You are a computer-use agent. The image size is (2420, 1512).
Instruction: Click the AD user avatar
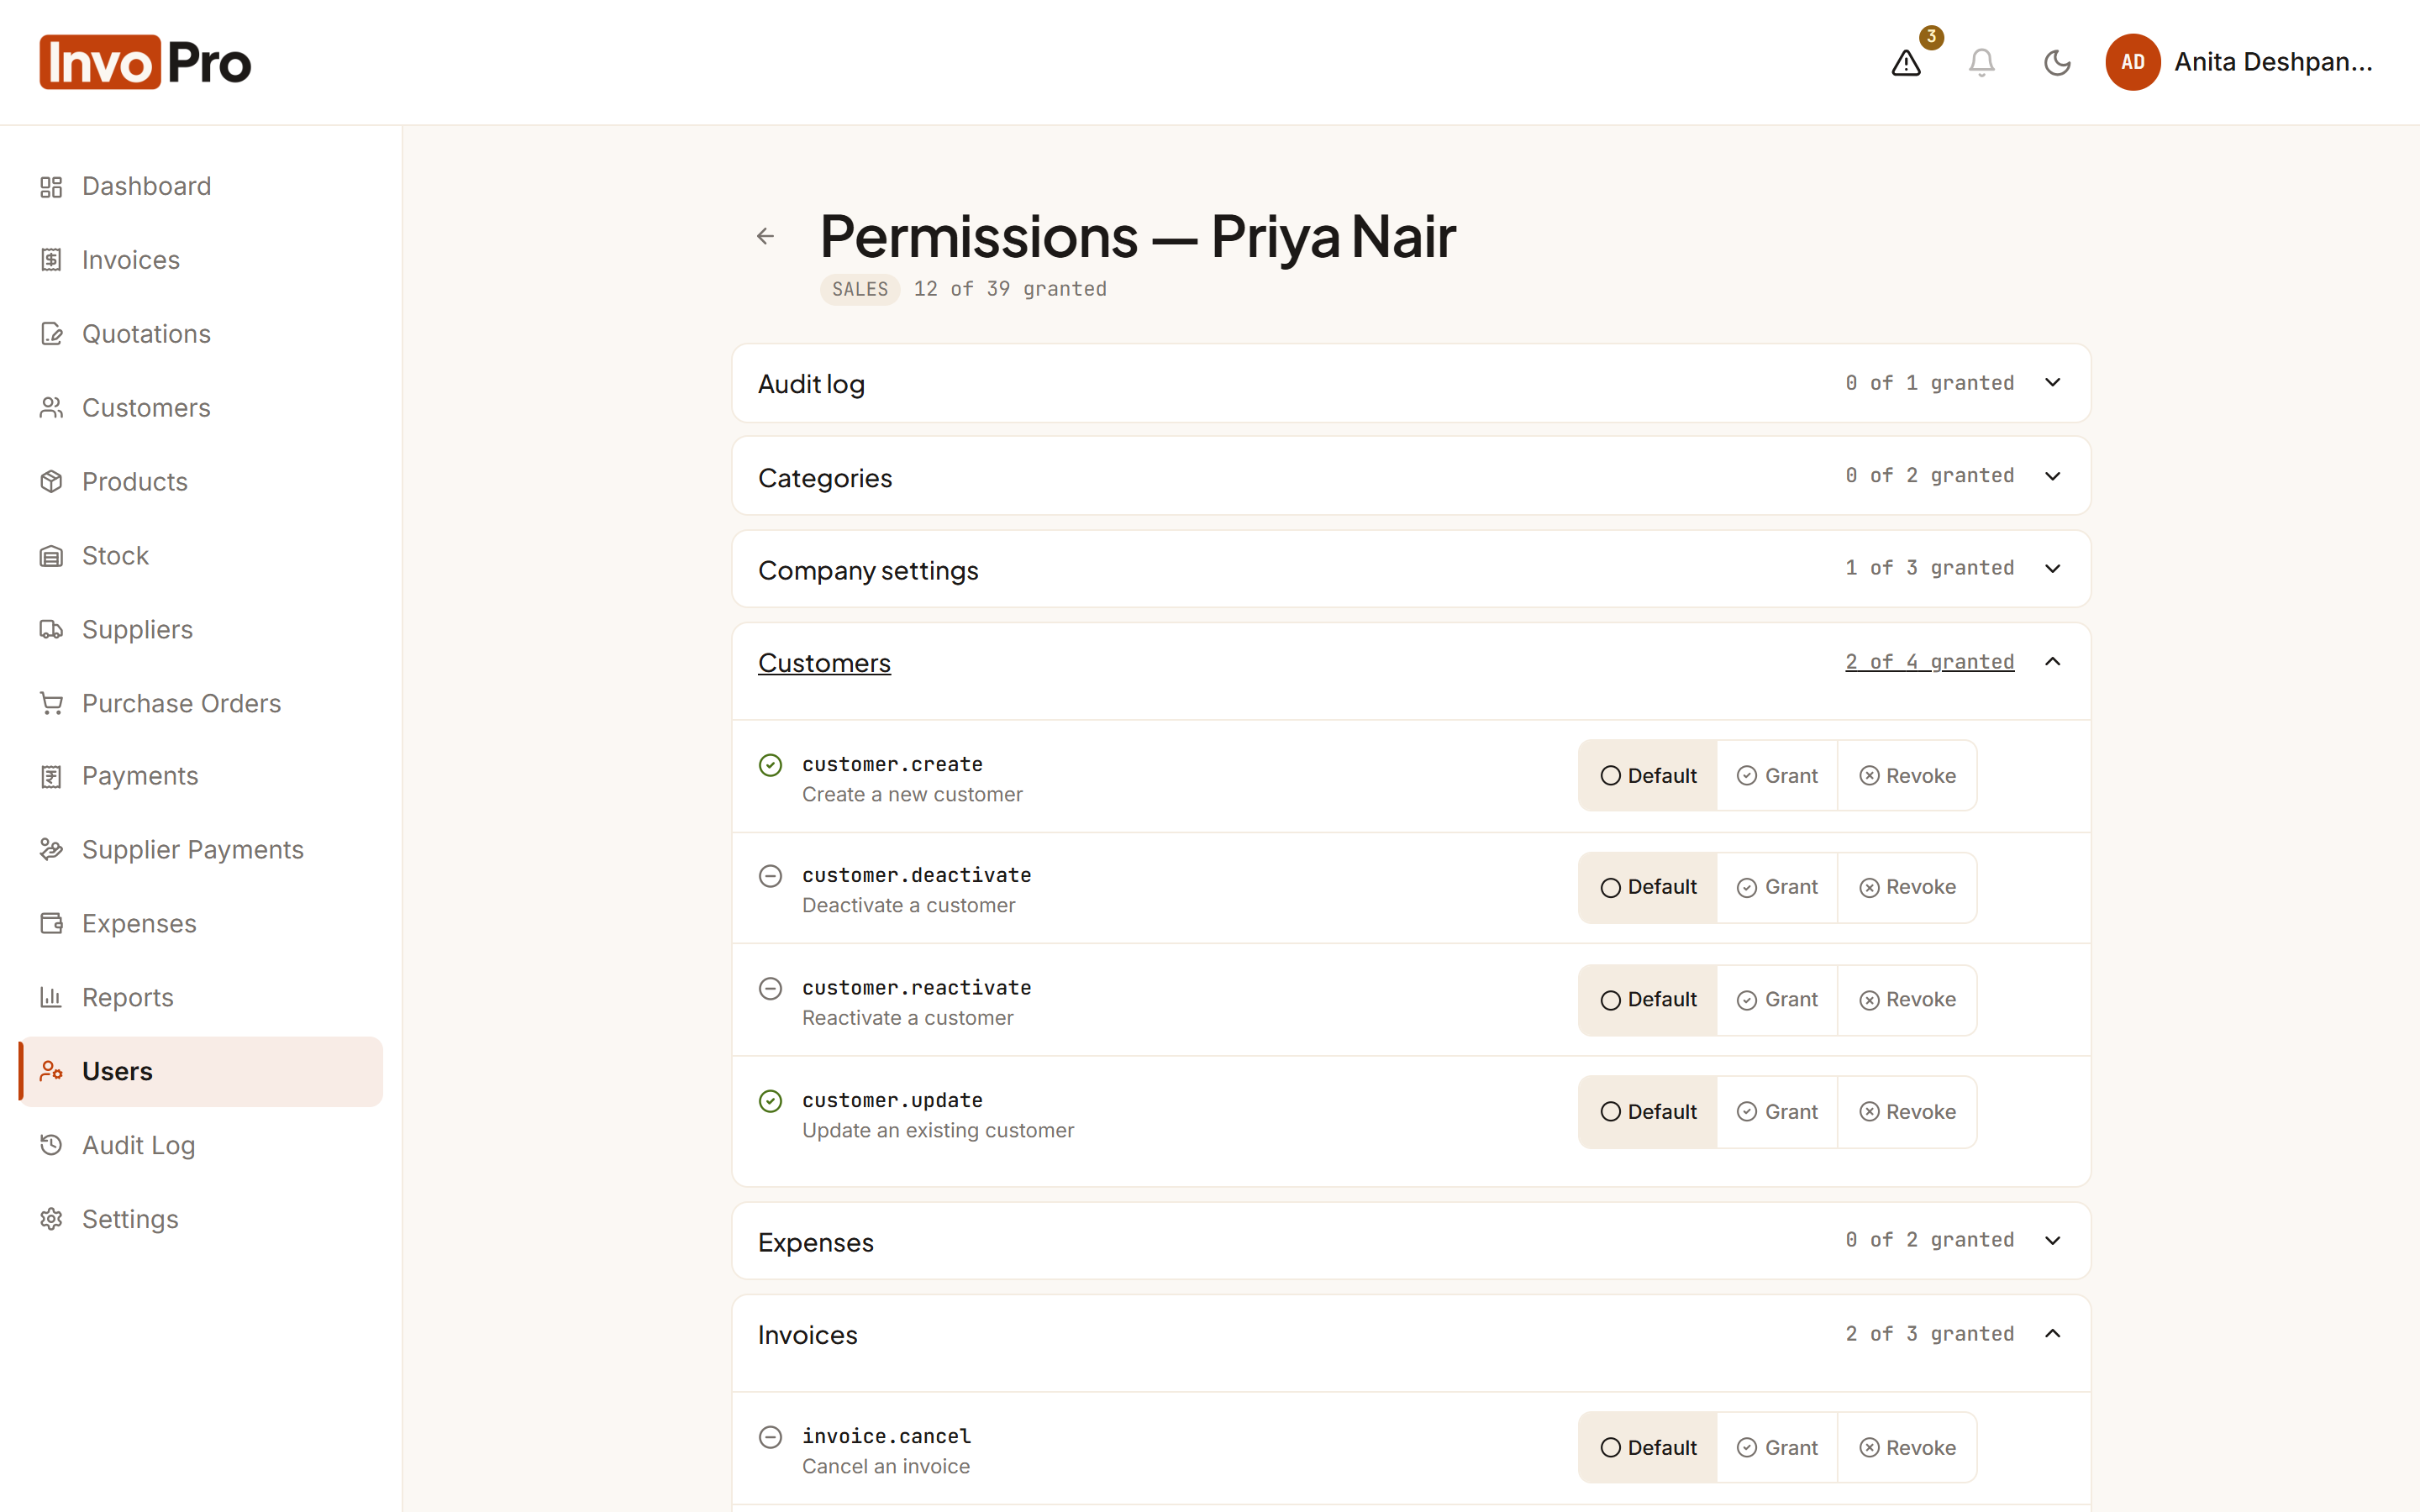2132,62
